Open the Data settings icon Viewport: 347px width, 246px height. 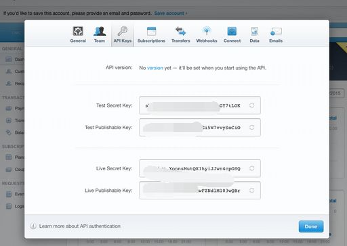tap(254, 31)
